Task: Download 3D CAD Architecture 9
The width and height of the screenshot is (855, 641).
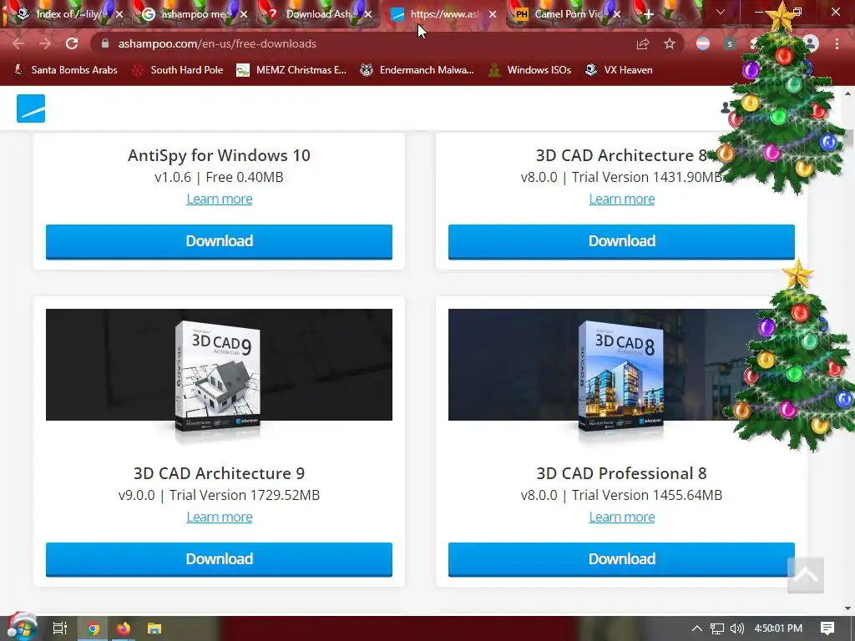Action: point(219,559)
